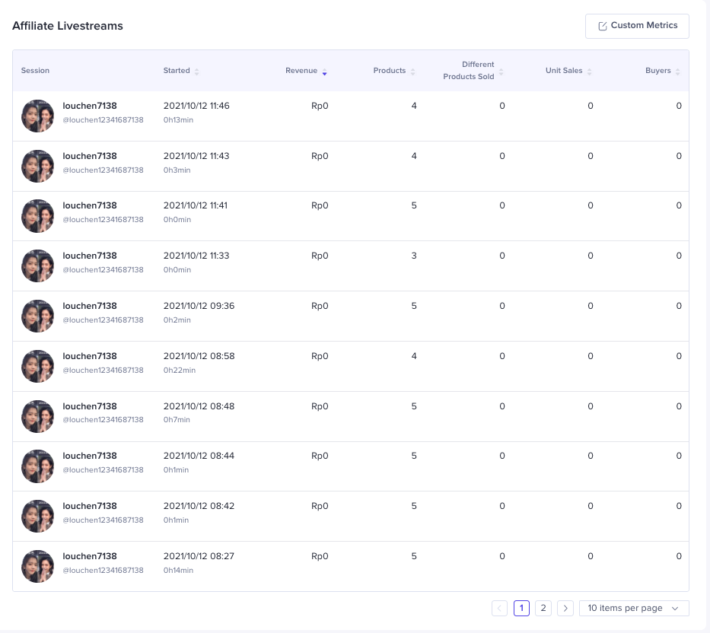Open the Custom Metrics editor
The width and height of the screenshot is (710, 633).
pos(636,26)
